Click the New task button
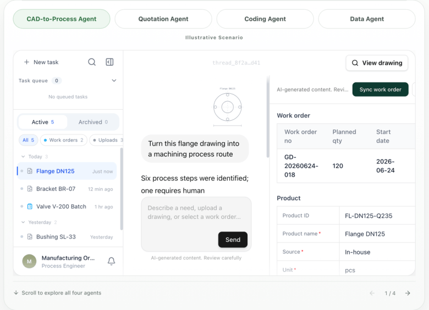 coord(41,62)
